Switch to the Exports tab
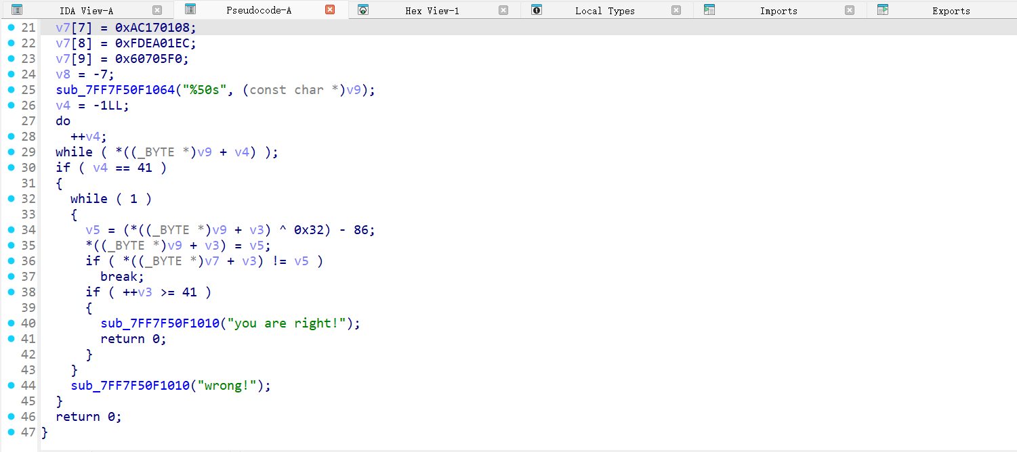Image resolution: width=1017 pixels, height=452 pixels. point(951,11)
